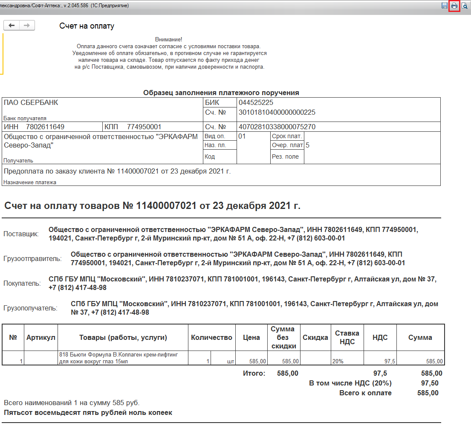Click the "Всего к оплате" total label
This screenshot has width=471, height=426.
365,393
